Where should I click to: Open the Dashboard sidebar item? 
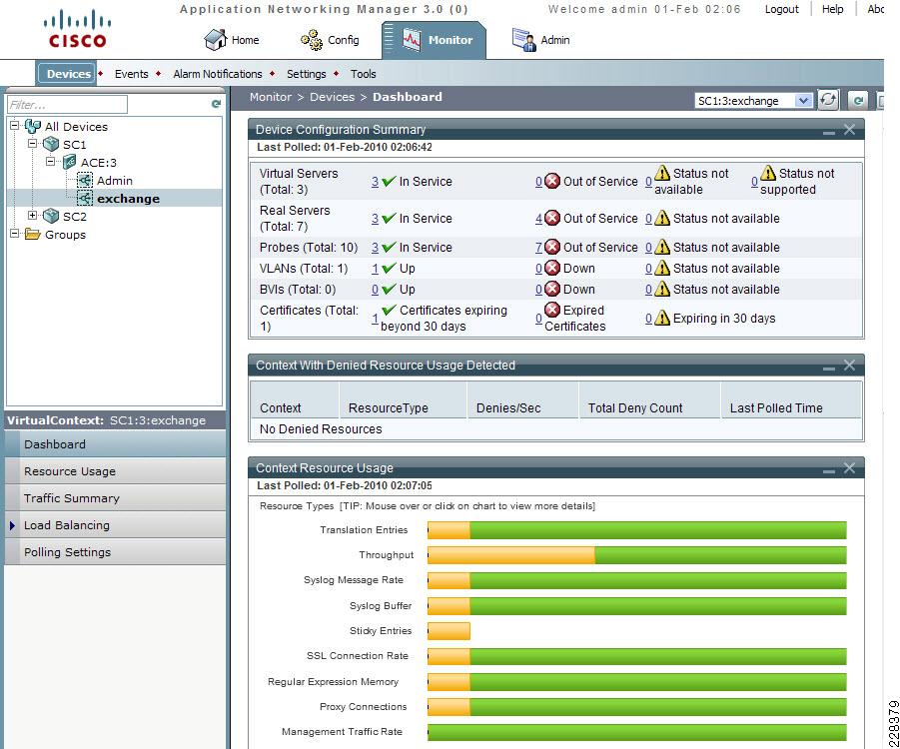click(115, 444)
